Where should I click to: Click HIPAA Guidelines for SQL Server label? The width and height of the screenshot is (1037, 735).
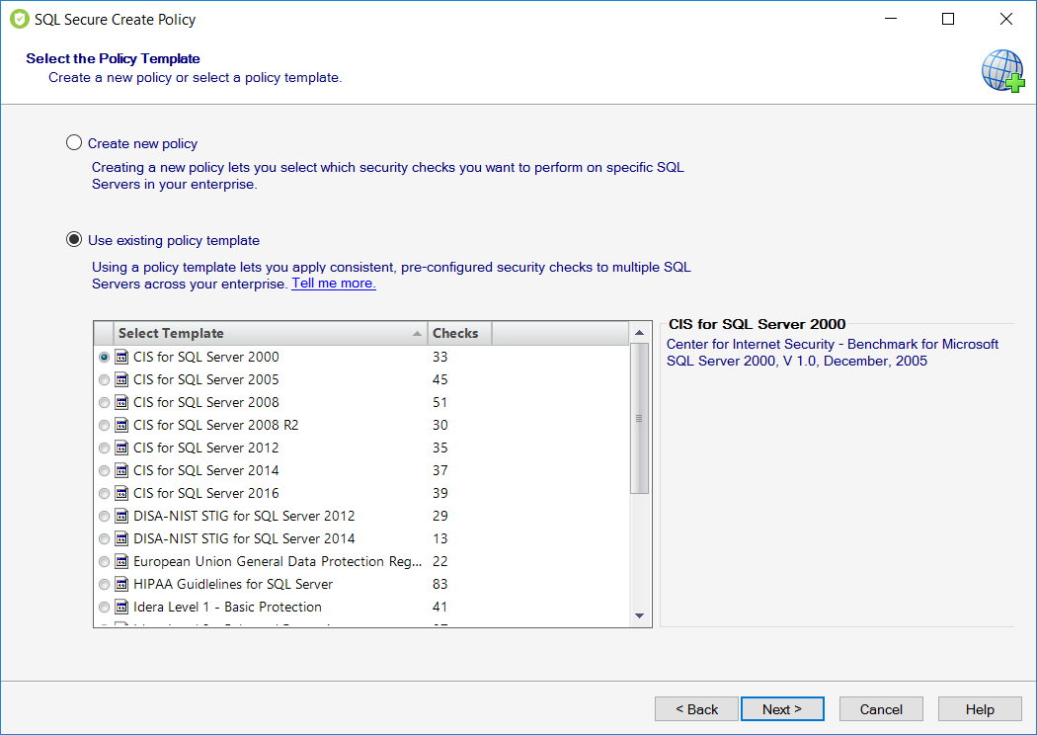click(x=233, y=584)
